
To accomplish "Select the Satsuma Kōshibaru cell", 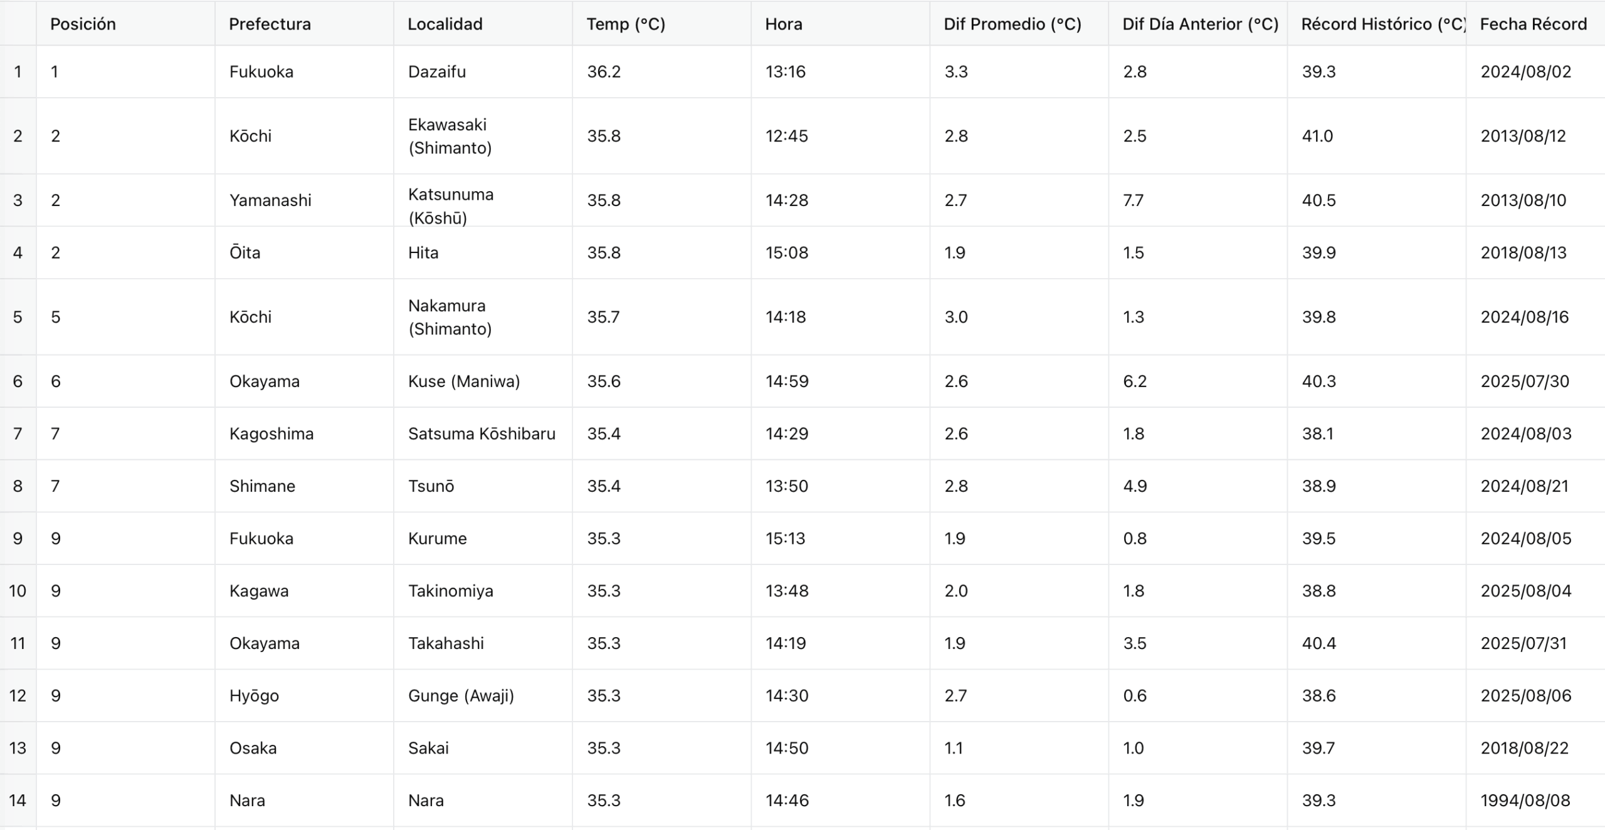I will pyautogui.click(x=481, y=433).
